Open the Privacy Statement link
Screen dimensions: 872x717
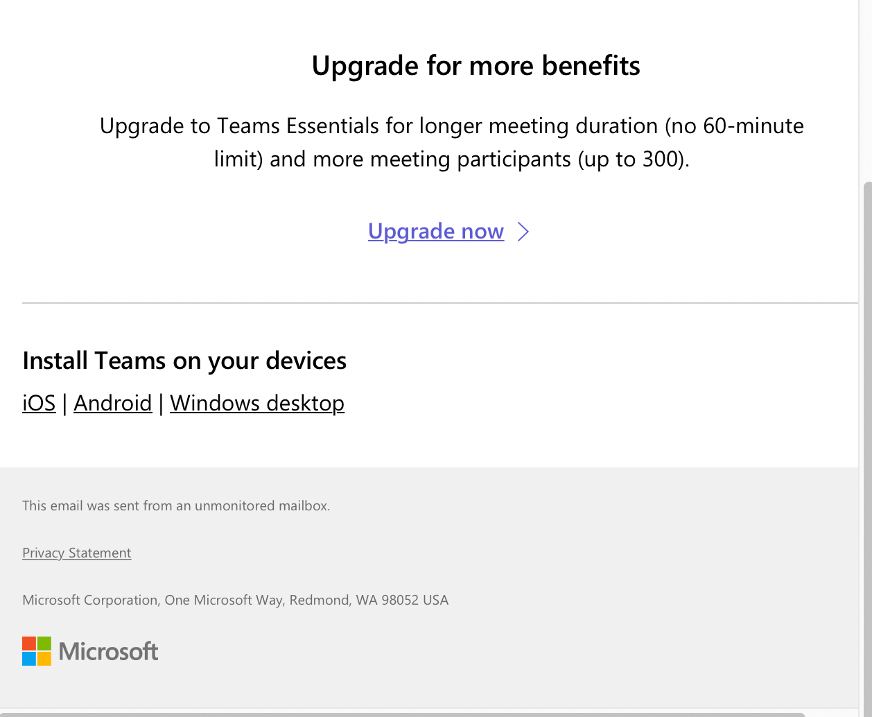pyautogui.click(x=76, y=553)
